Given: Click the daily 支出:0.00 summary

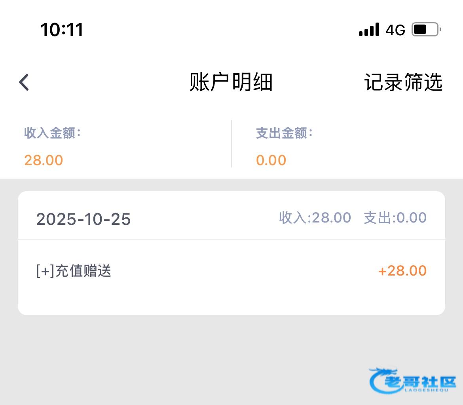Looking at the screenshot, I should tap(395, 218).
